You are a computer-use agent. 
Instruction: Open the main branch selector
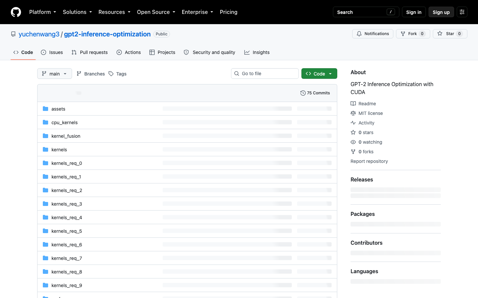[x=54, y=74]
